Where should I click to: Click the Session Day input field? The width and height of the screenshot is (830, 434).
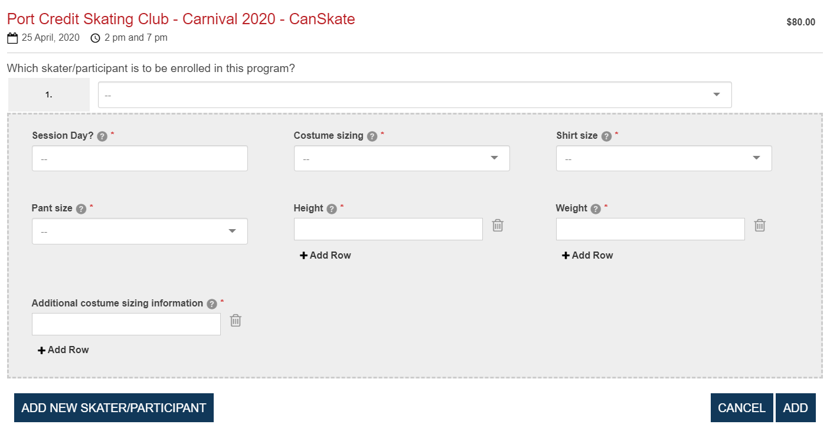tap(139, 158)
